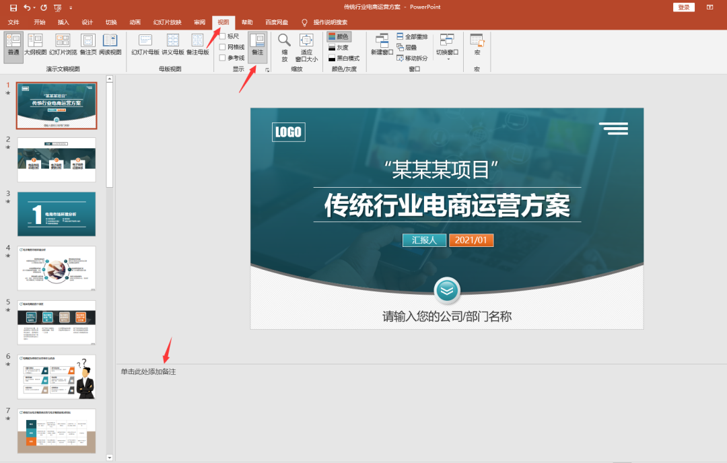Enable the Guides (参考线) checkbox
Viewport: 727px width, 463px height.
point(223,58)
